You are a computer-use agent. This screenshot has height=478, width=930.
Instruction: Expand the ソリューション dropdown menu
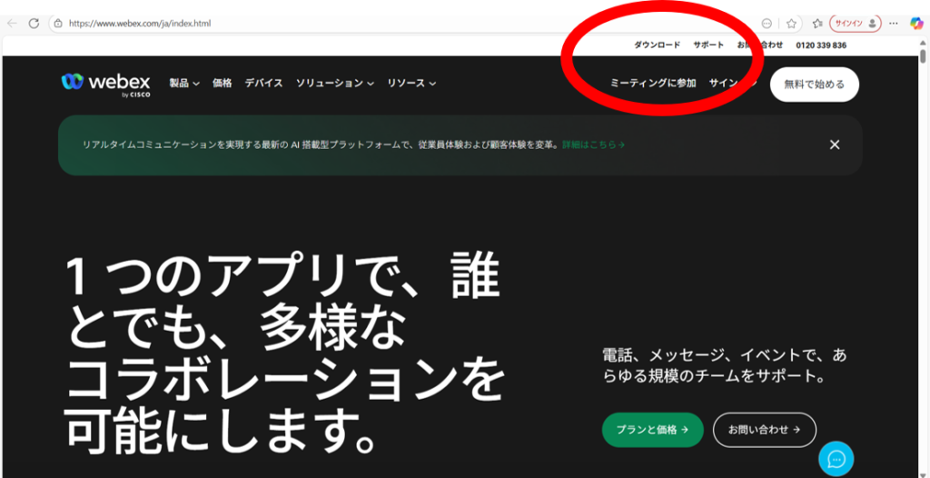click(334, 84)
